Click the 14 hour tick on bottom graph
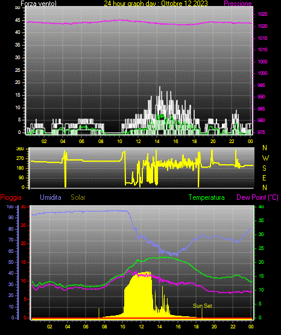281x335 pixels. click(159, 327)
